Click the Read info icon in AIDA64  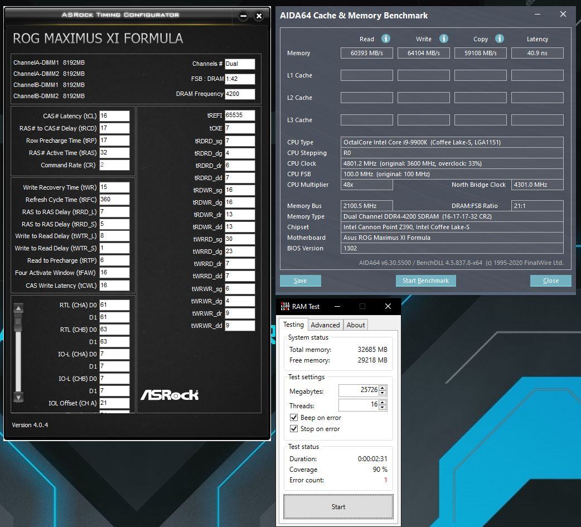[385, 38]
